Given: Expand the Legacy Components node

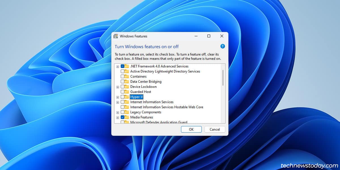Looking at the screenshot, I should (x=118, y=112).
